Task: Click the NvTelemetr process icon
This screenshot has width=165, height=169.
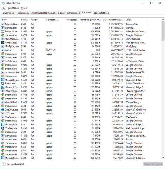Action: tap(2, 61)
